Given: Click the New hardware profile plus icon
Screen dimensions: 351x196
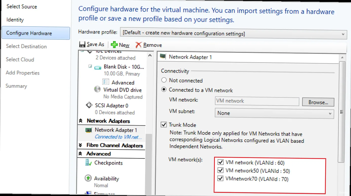Looking at the screenshot, I should tap(115, 44).
